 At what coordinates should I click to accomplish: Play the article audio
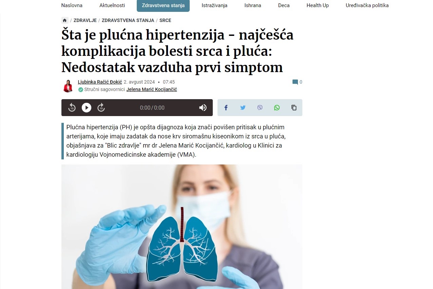click(x=87, y=108)
